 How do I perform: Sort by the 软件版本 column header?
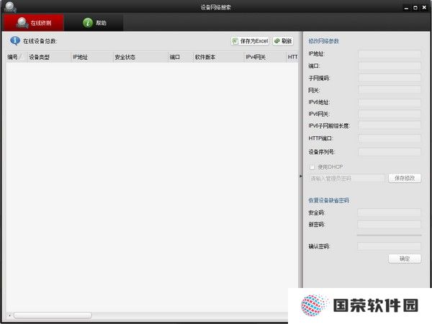218,57
